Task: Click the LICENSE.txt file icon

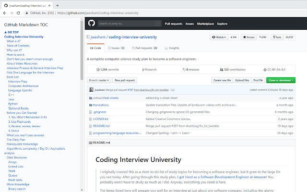Action: (x=90, y=118)
